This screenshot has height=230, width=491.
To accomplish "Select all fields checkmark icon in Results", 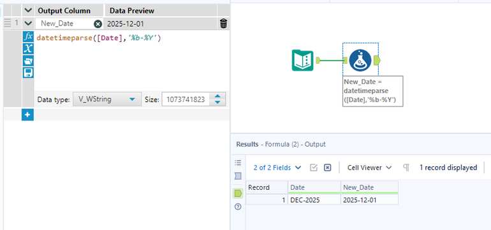I will click(x=314, y=168).
